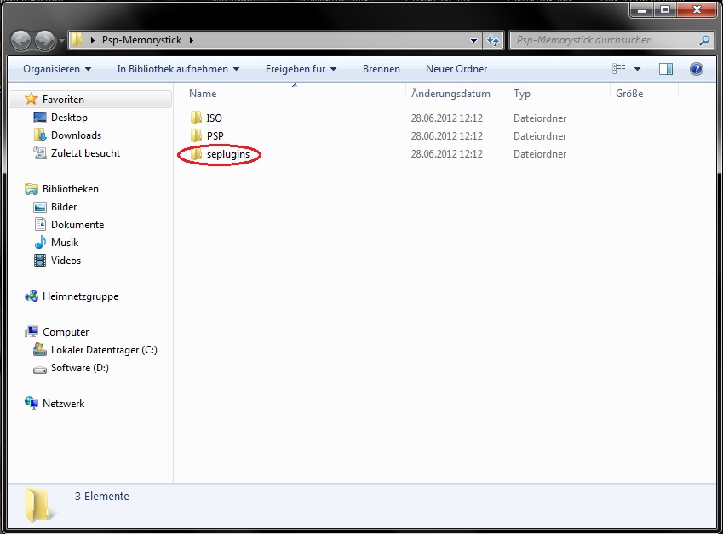The height and width of the screenshot is (534, 723).
Task: Open Zuletzt besucht in Favoriten
Action: tap(85, 153)
